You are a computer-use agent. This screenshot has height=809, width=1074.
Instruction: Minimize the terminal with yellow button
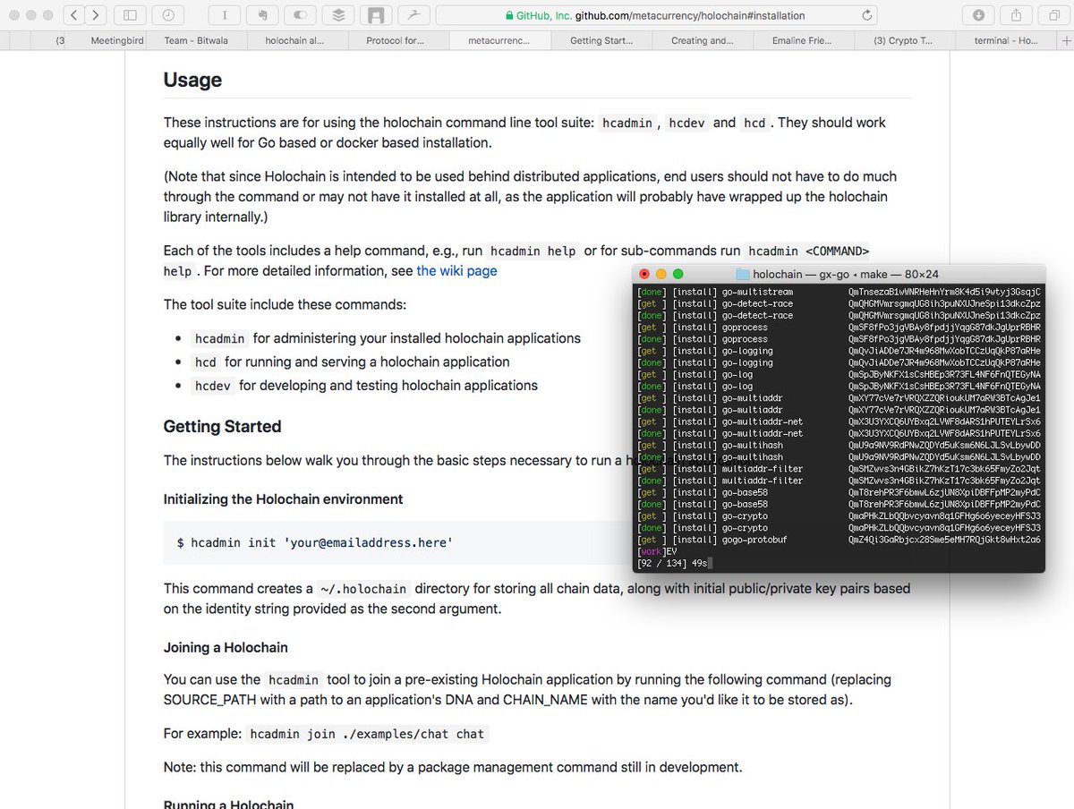click(661, 274)
